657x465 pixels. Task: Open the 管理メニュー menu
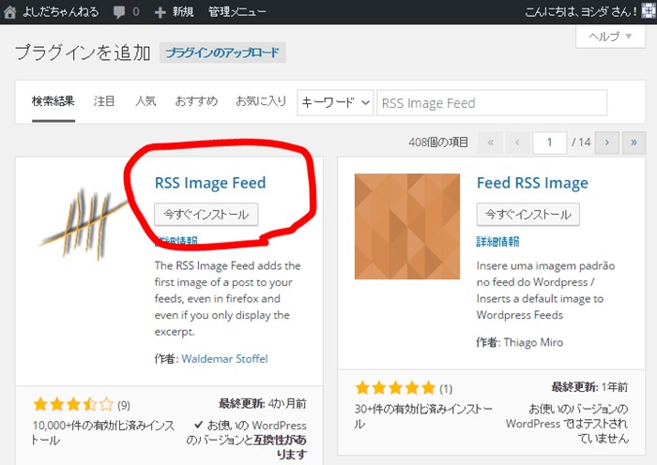pyautogui.click(x=237, y=12)
